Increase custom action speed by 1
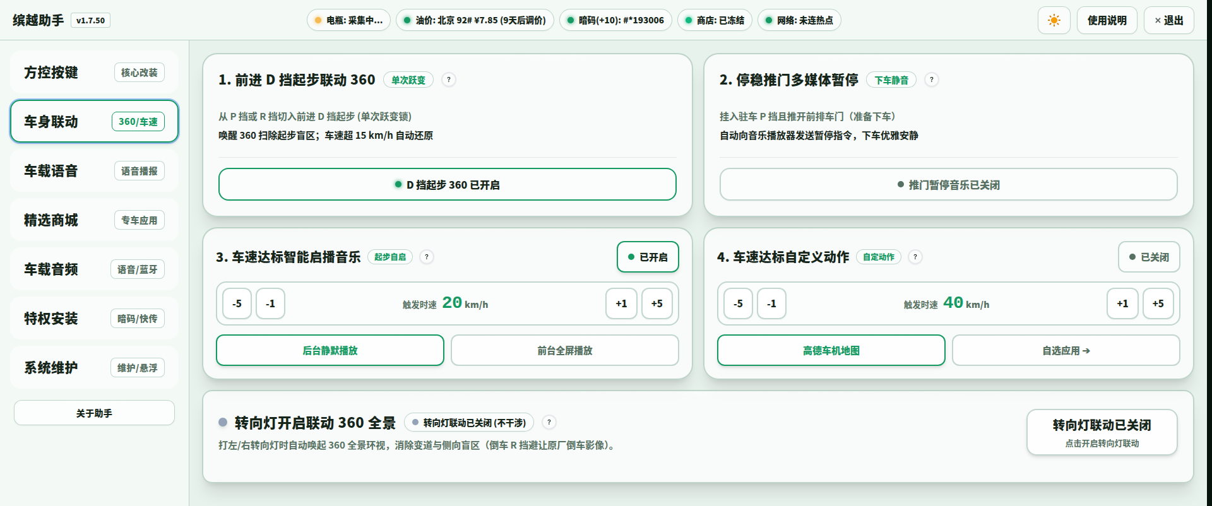This screenshot has width=1212, height=506. [x=1123, y=303]
